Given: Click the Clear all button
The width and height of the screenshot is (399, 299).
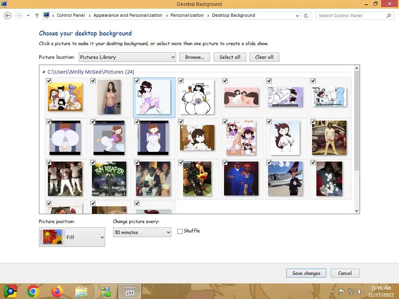Looking at the screenshot, I should click(264, 57).
